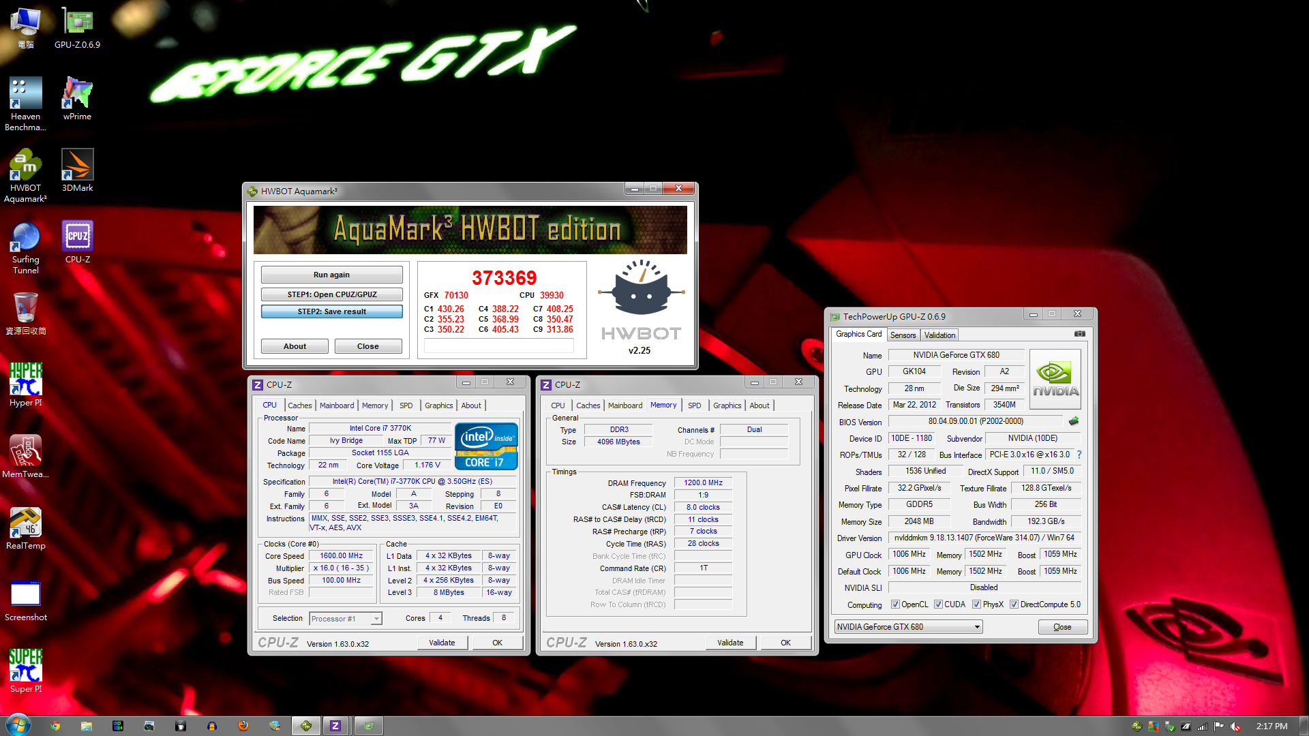
Task: Open HWBOT Aquamark3 desktop shortcut
Action: pos(25,176)
